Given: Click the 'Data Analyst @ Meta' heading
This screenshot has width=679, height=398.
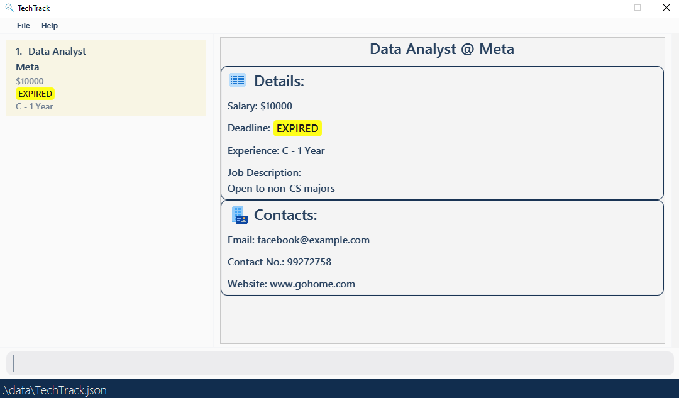Looking at the screenshot, I should pyautogui.click(x=442, y=49).
